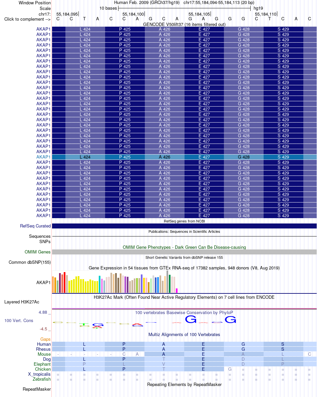Click 'P 425' codon in highlighted AKAP1 row
The height and width of the screenshot is (397, 317).
[125, 157]
